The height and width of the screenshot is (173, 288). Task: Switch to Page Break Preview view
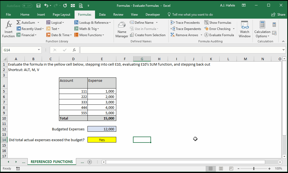tap(231, 168)
